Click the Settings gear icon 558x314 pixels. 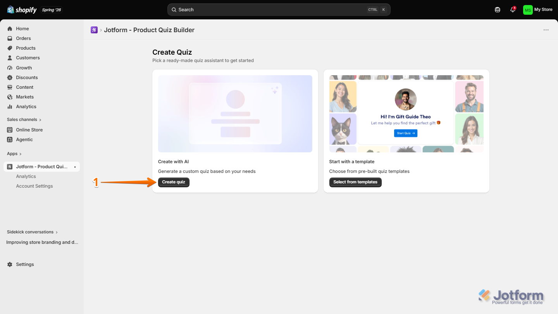[10, 264]
